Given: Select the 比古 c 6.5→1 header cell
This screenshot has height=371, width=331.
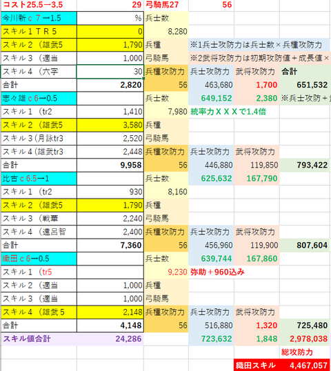Looking at the screenshot, I should (39, 179).
